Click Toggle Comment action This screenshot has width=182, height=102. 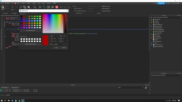(x=106, y=6)
